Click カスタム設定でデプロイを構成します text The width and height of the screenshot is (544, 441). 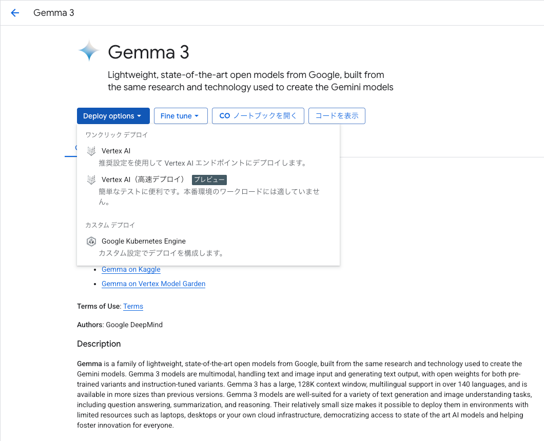click(x=161, y=253)
